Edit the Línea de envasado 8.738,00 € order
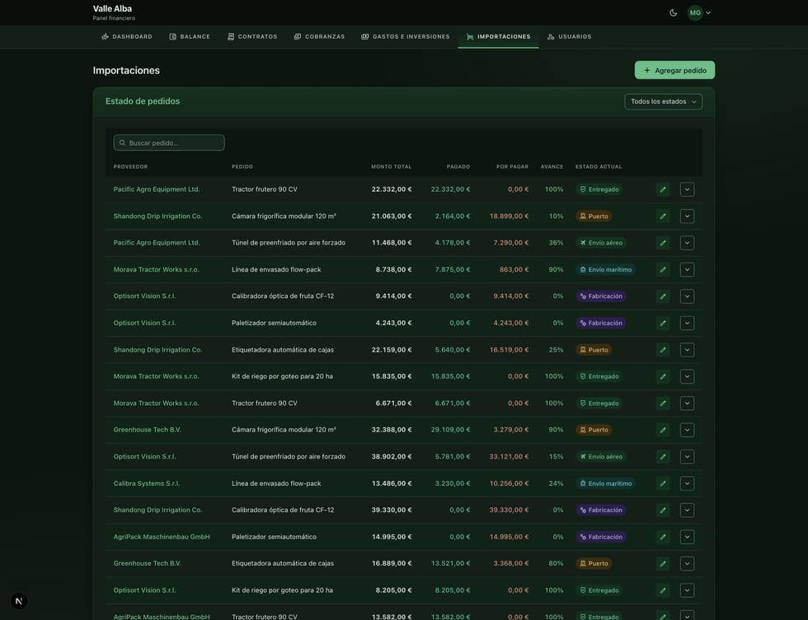Image resolution: width=808 pixels, height=620 pixels. pyautogui.click(x=663, y=269)
